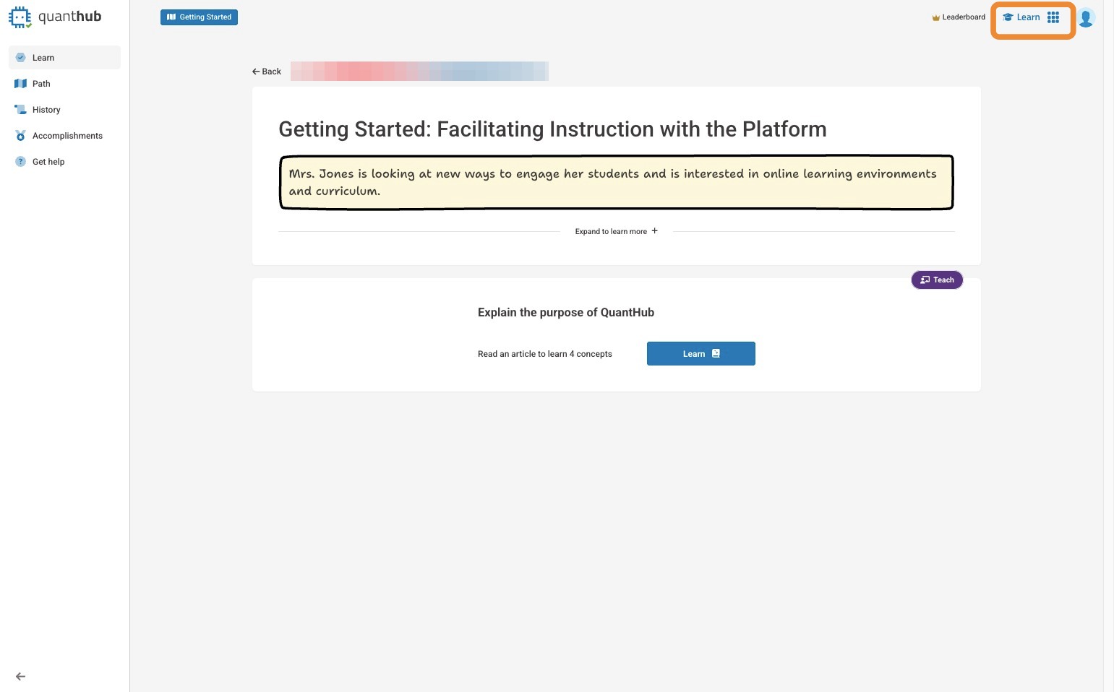Collapse the sidebar with the bottom arrow
The image size is (1114, 692).
pyautogui.click(x=20, y=677)
